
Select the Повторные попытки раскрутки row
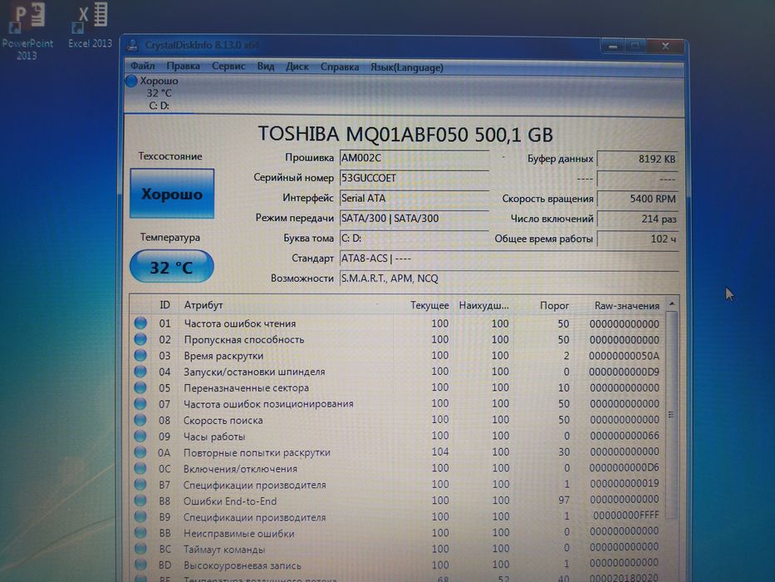[397, 452]
